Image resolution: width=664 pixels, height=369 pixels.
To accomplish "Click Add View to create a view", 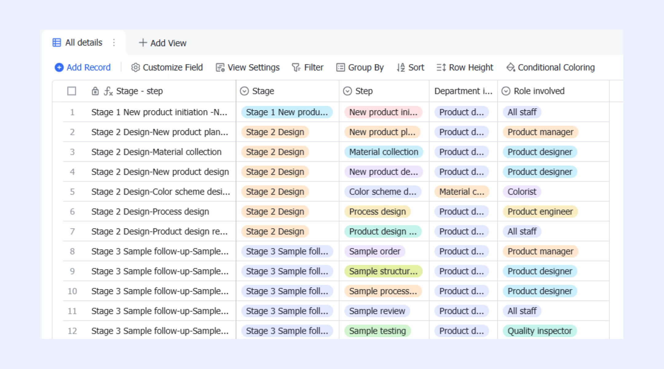I will click(x=163, y=43).
